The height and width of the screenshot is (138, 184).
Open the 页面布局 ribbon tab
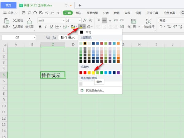tap(92, 13)
